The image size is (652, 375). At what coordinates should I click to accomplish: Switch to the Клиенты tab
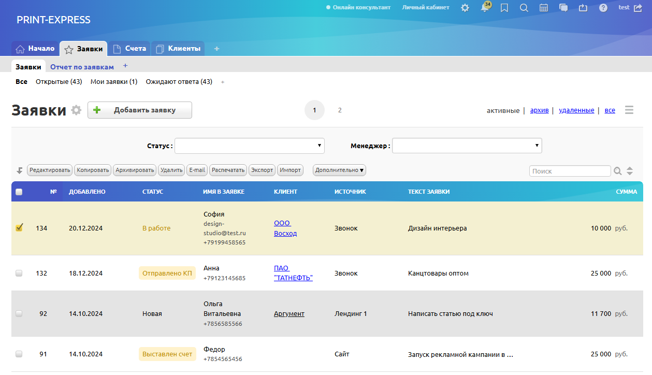[x=178, y=49]
